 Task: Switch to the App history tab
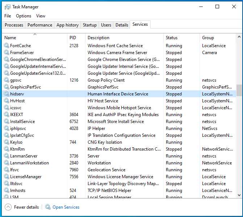point(67,25)
